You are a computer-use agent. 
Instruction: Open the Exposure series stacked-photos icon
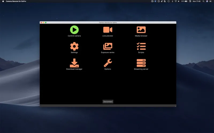108,46
